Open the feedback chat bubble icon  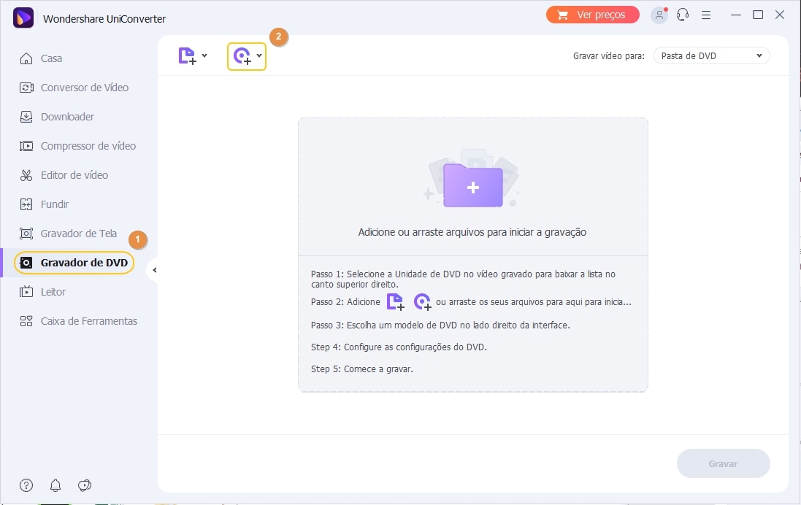pyautogui.click(x=85, y=485)
